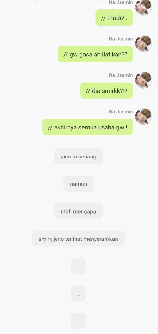Tap the "// dia smirkk?!?" message bubble

pos(106,91)
